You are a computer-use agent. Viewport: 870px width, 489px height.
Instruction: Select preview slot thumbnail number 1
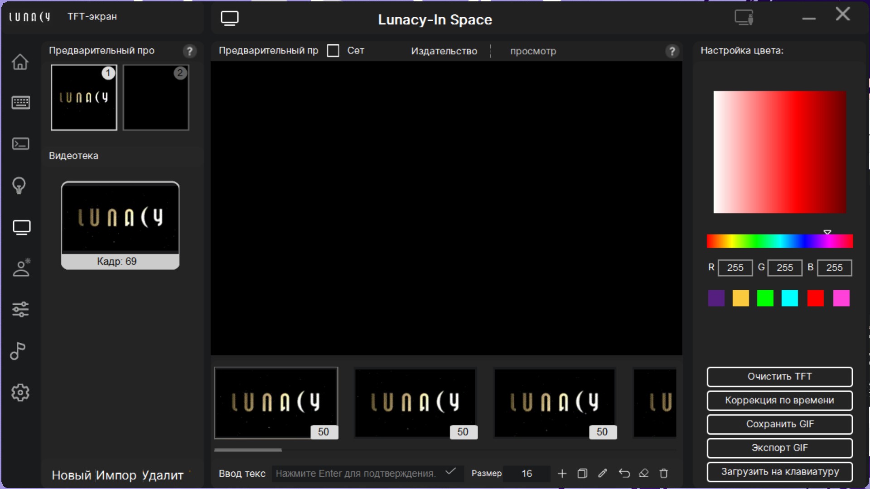coord(84,97)
